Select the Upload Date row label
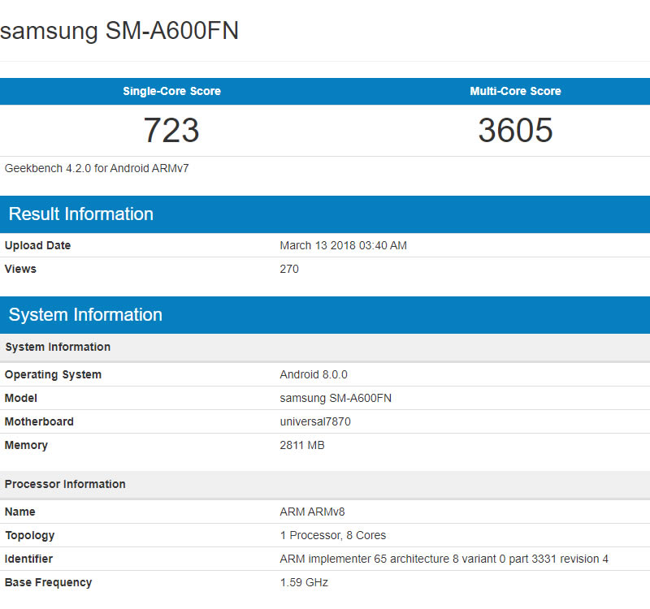 click(37, 245)
